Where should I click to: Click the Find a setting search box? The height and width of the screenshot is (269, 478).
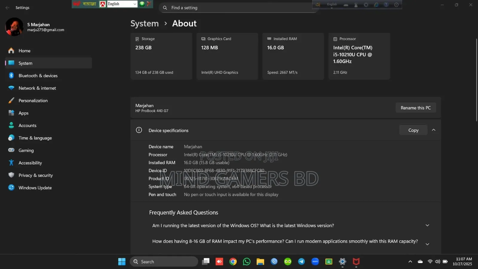[239, 8]
